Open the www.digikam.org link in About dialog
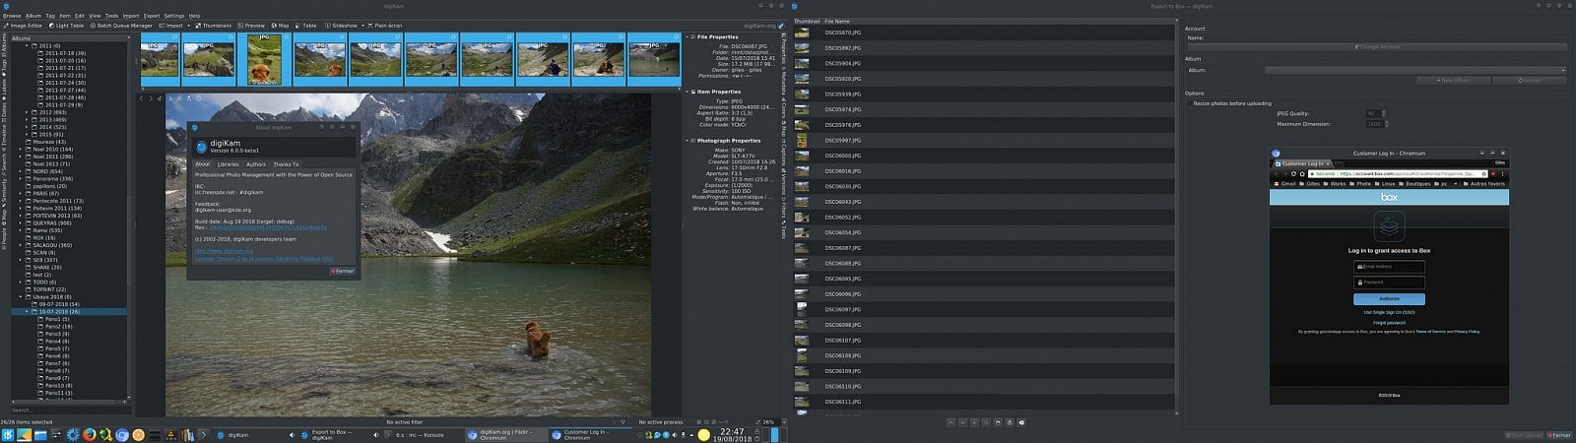 [x=224, y=251]
